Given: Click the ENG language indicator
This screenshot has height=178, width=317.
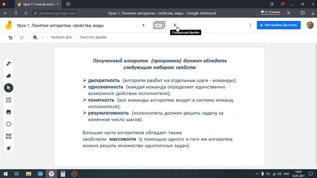Looking at the screenshot, I should tap(286, 174).
